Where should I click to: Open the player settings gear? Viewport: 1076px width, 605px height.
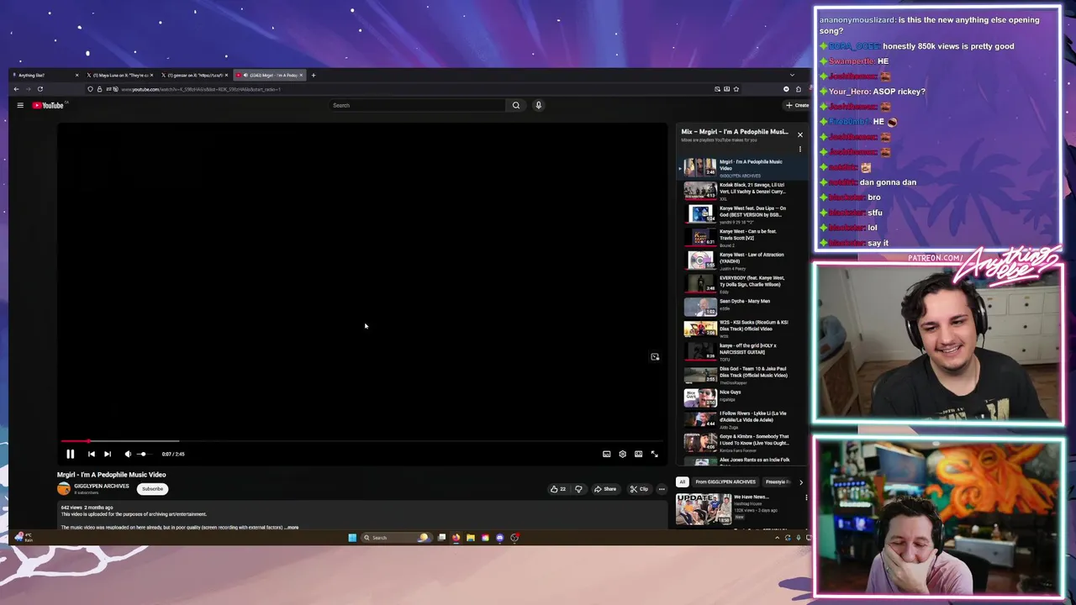(622, 454)
